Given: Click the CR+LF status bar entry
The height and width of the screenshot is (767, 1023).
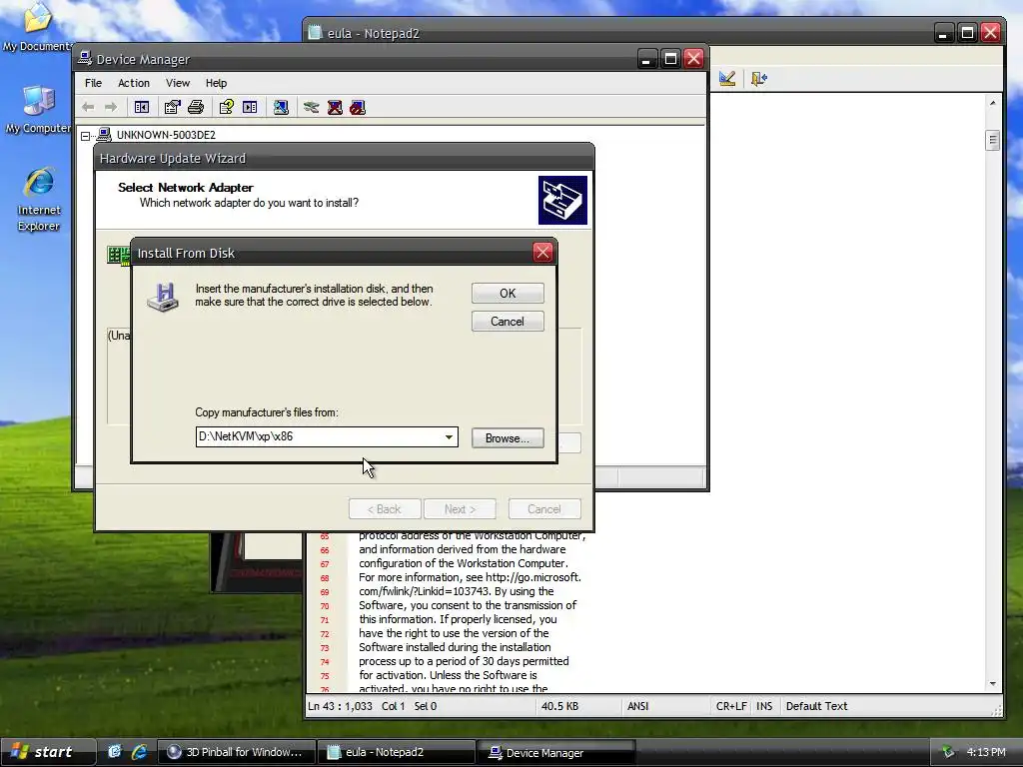Looking at the screenshot, I should point(731,706).
